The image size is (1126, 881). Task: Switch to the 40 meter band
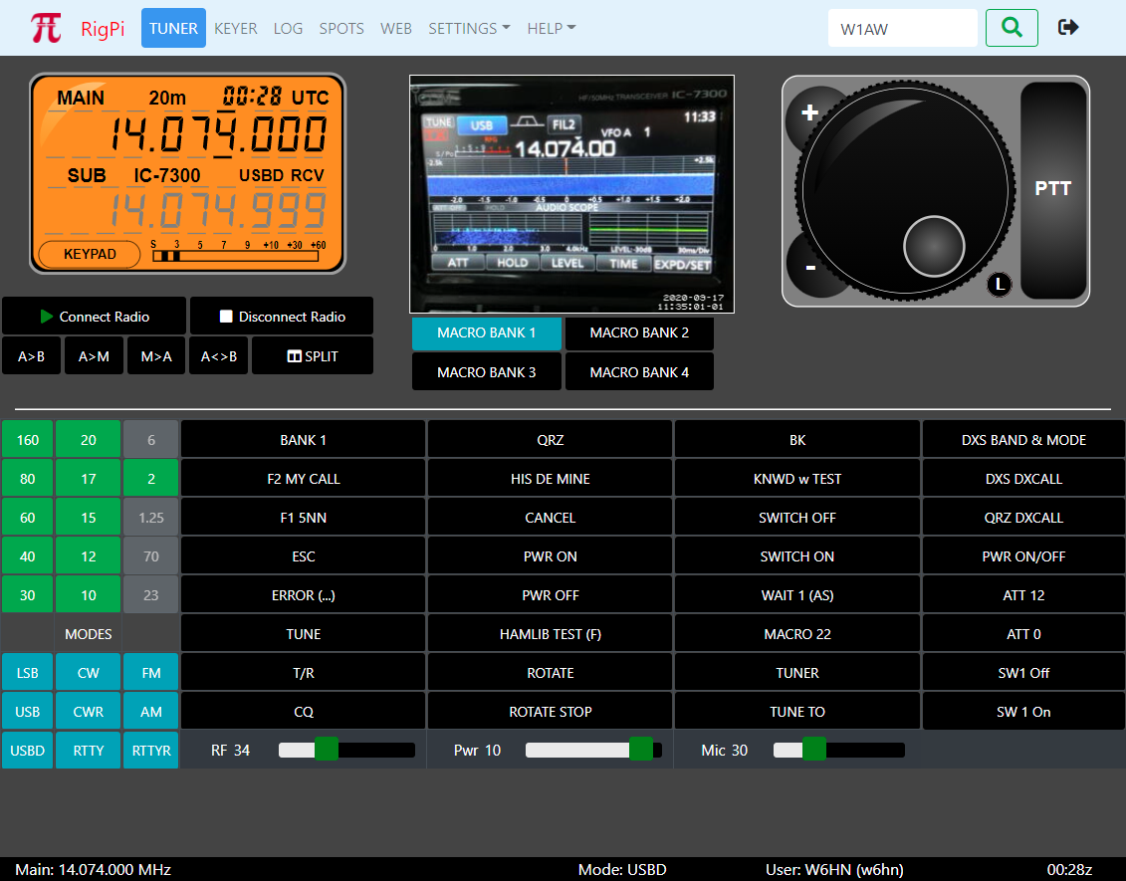pyautogui.click(x=28, y=556)
